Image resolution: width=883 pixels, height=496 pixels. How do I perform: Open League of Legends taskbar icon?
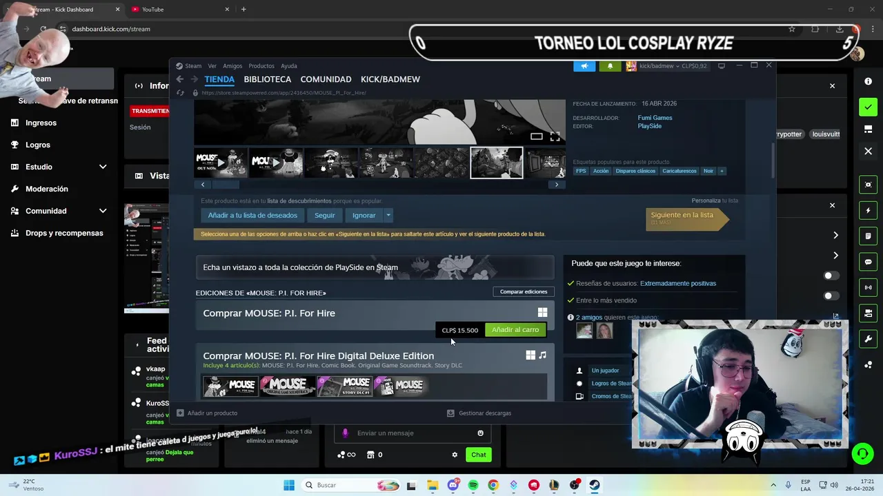click(x=554, y=485)
